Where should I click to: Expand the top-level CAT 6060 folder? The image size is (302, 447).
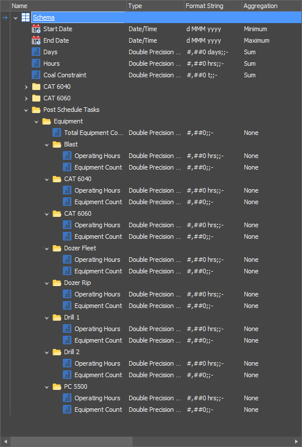pyautogui.click(x=26, y=99)
